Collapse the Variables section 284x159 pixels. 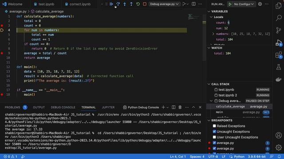tap(209, 11)
